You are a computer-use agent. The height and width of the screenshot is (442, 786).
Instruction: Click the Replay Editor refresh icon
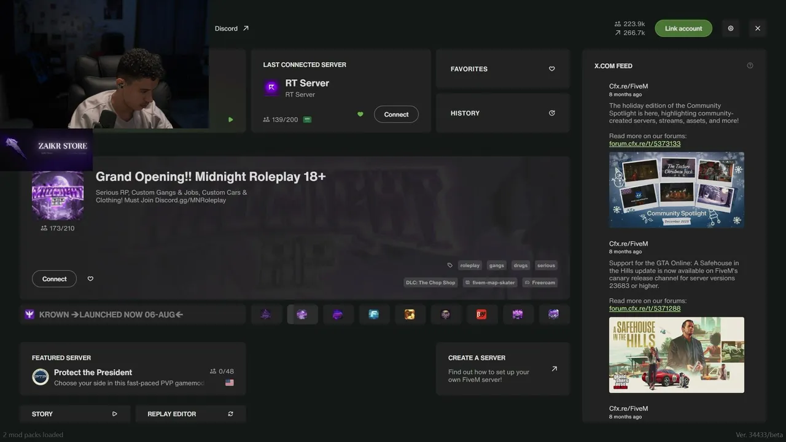click(230, 414)
